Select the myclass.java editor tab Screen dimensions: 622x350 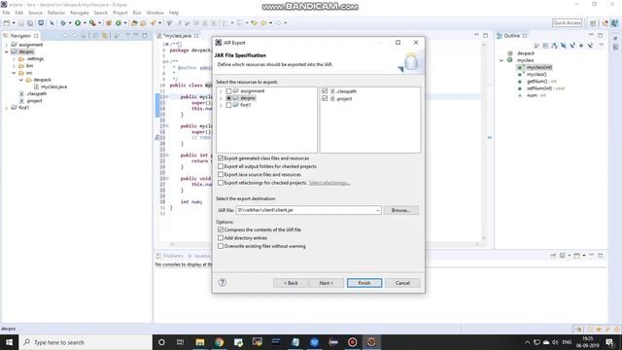click(177, 36)
